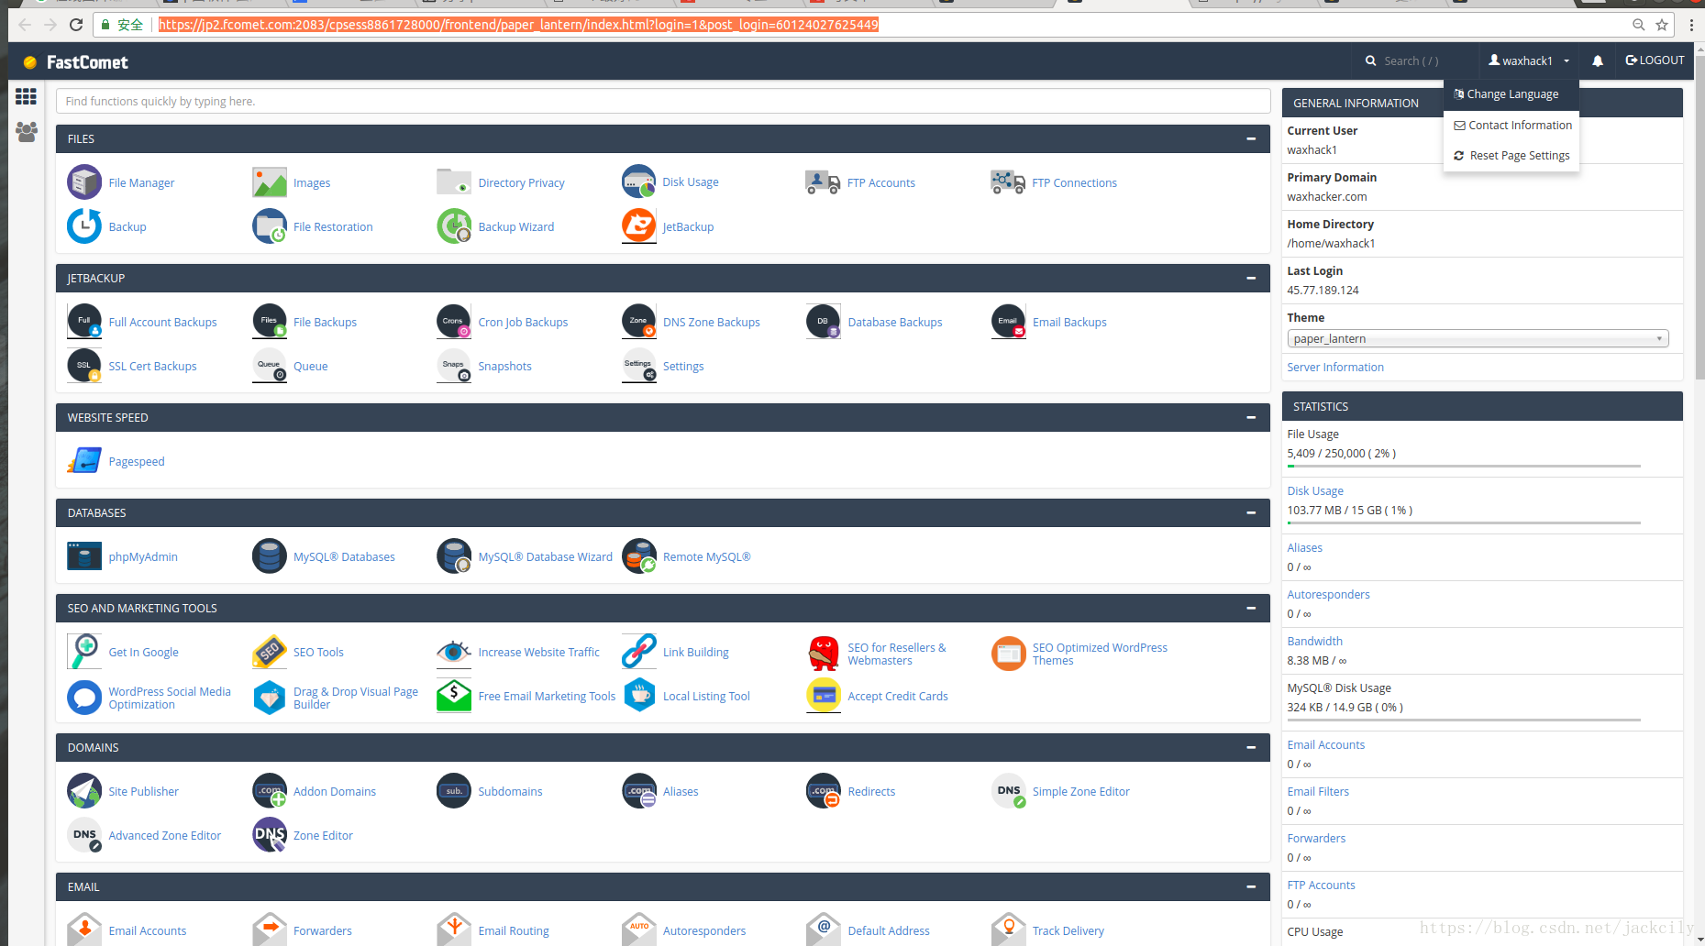The image size is (1705, 946).
Task: Open the Chrome three-dot menu
Action: pos(1691,25)
